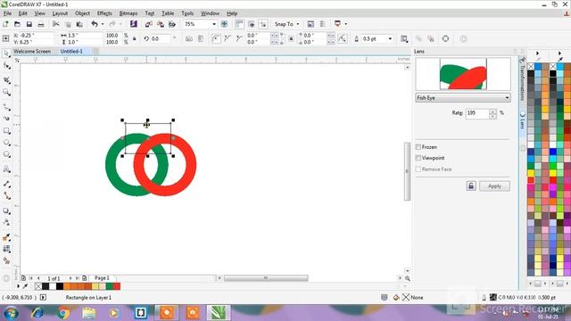Open the document palette menu arrow

click(18, 286)
